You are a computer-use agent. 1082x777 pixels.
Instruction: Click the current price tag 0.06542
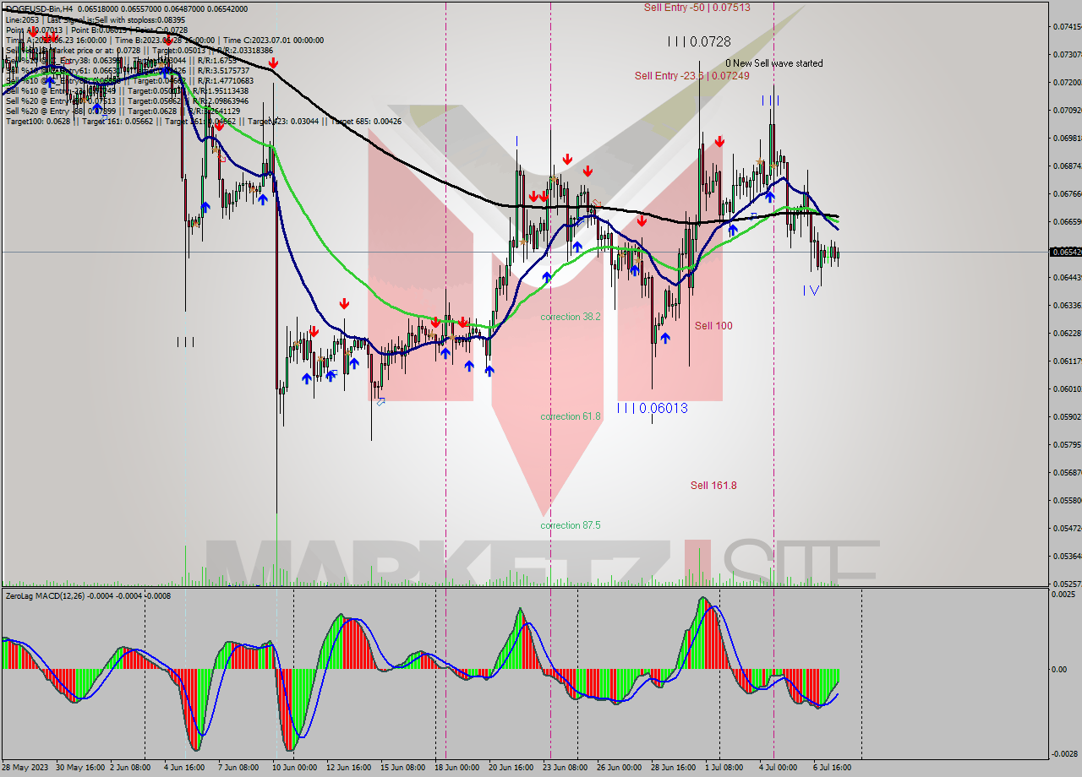click(1065, 252)
